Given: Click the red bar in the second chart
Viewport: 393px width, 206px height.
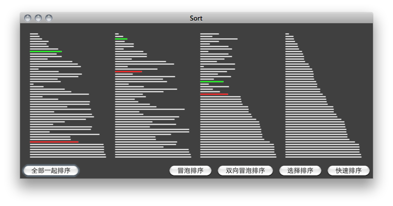Looking at the screenshot, I should click(128, 71).
